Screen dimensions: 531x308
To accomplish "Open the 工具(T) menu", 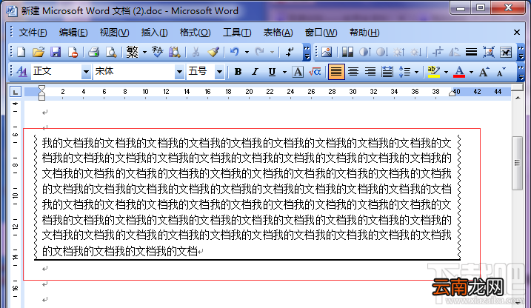I will pos(237,33).
